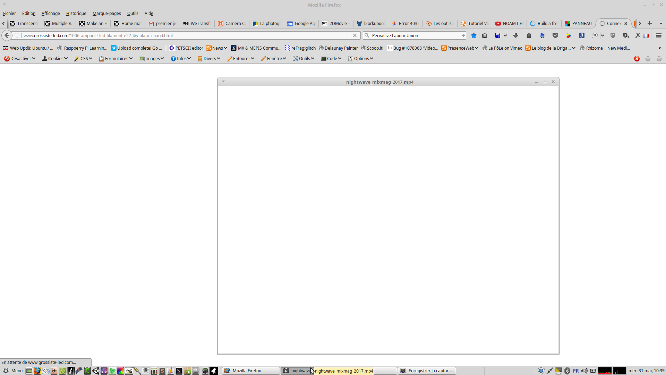Open the PETSCII editor bookmark
The image size is (666, 375).
[186, 48]
